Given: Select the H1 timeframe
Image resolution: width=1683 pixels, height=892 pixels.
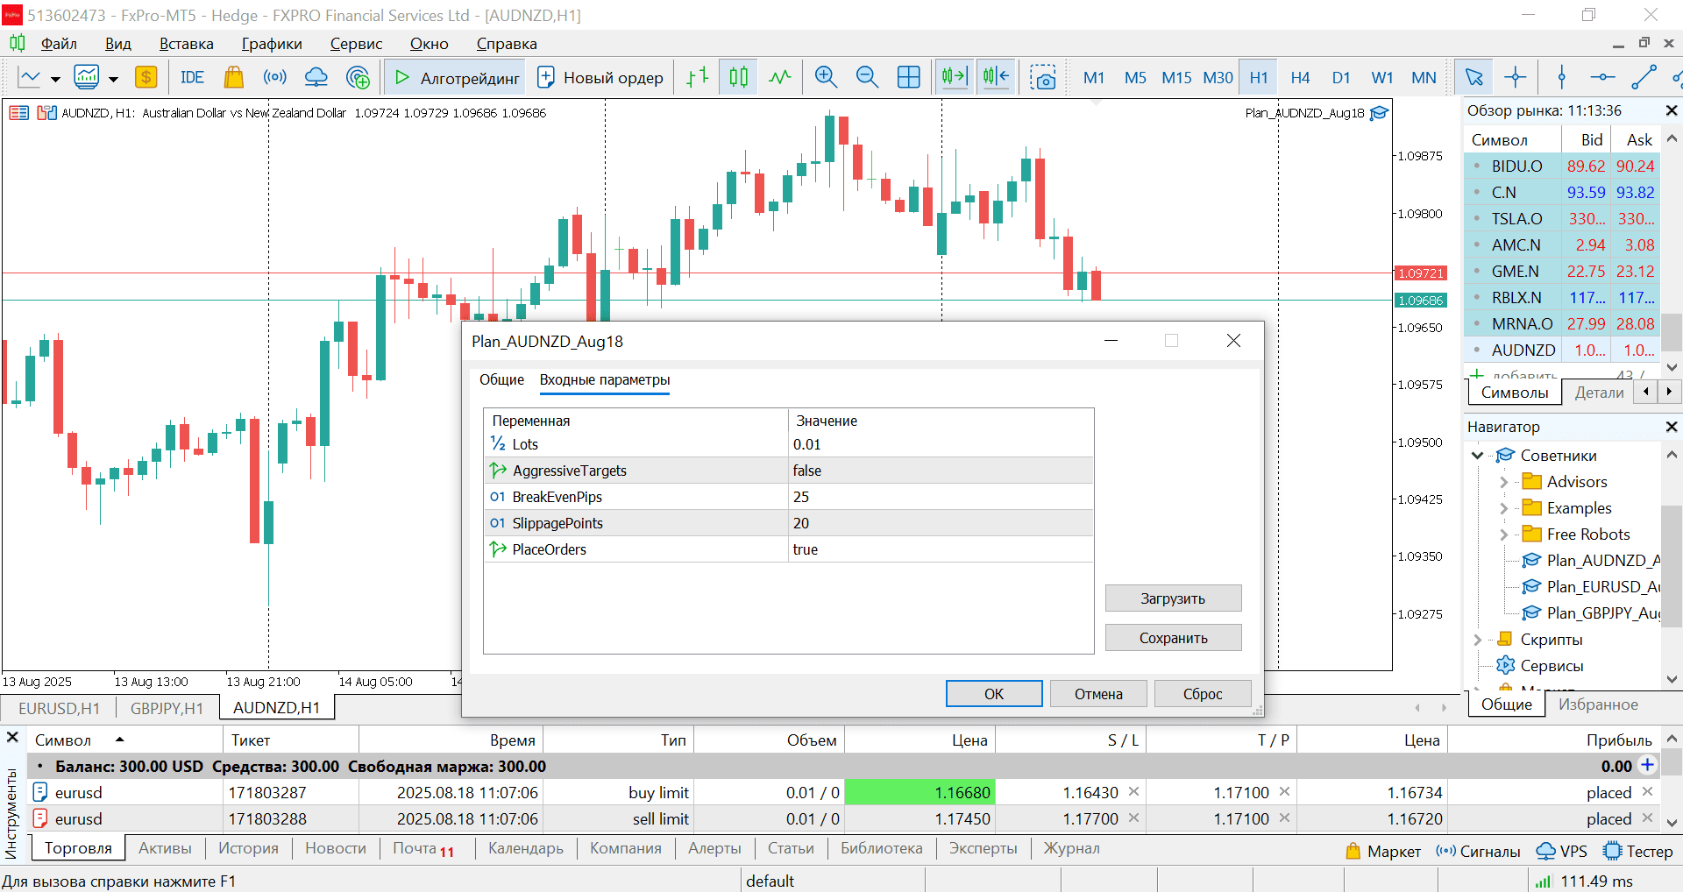Looking at the screenshot, I should 1259,77.
